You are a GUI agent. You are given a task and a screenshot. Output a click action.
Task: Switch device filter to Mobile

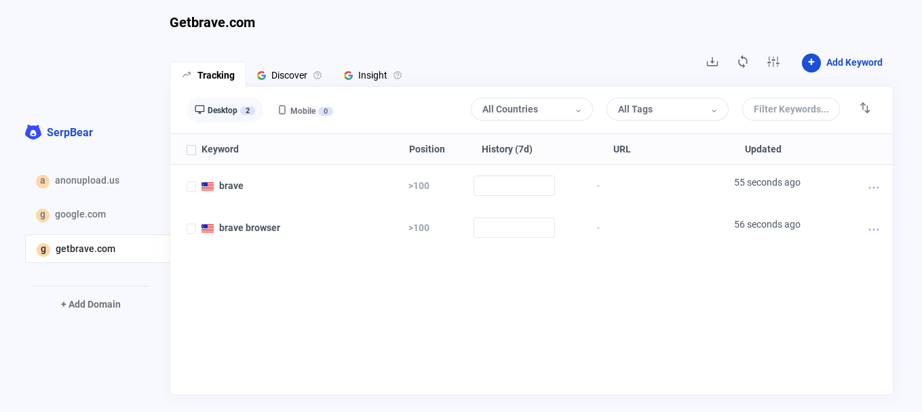tap(304, 110)
